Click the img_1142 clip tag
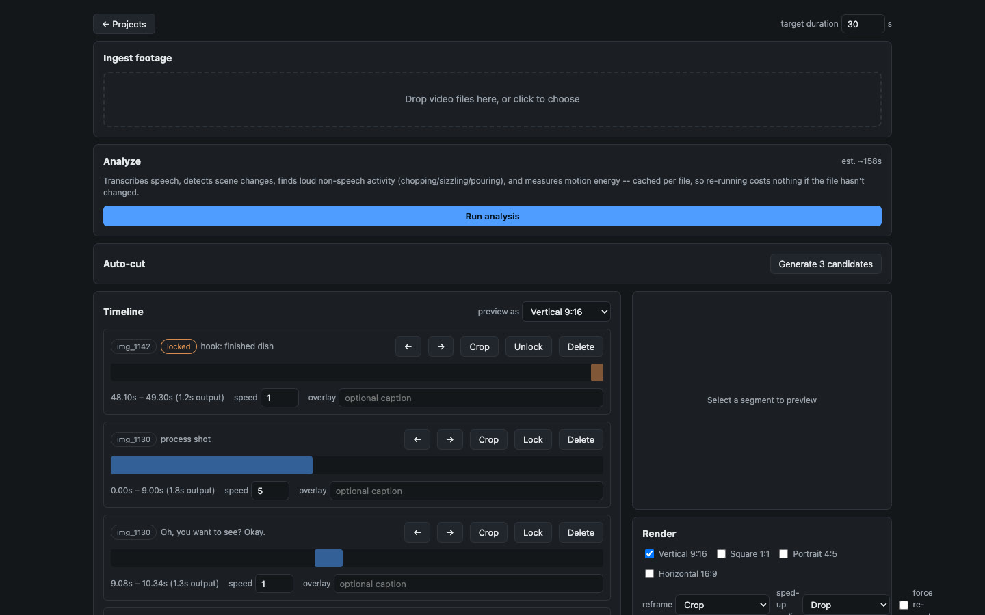The image size is (985, 615). (x=133, y=346)
